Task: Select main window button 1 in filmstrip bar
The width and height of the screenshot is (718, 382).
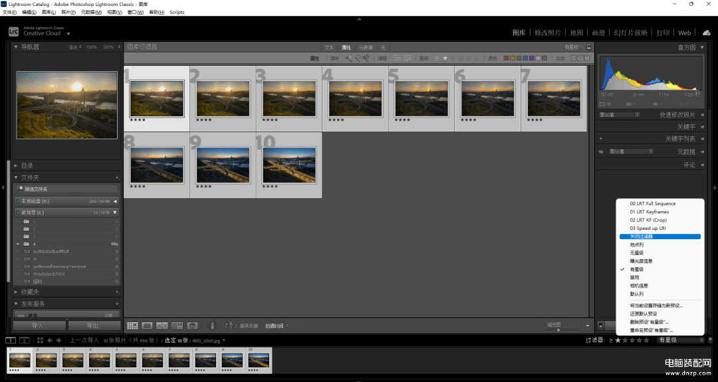Action: (x=11, y=340)
